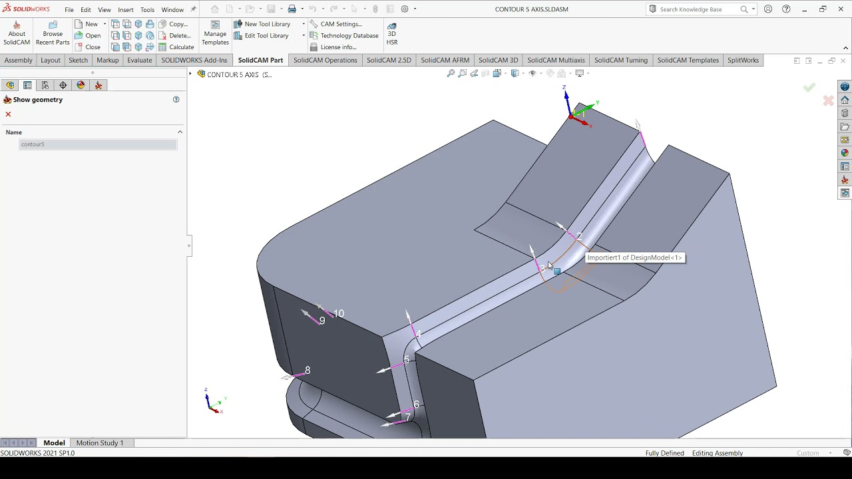This screenshot has width=852, height=479.
Task: Open Manage Templates
Action: pos(215,33)
